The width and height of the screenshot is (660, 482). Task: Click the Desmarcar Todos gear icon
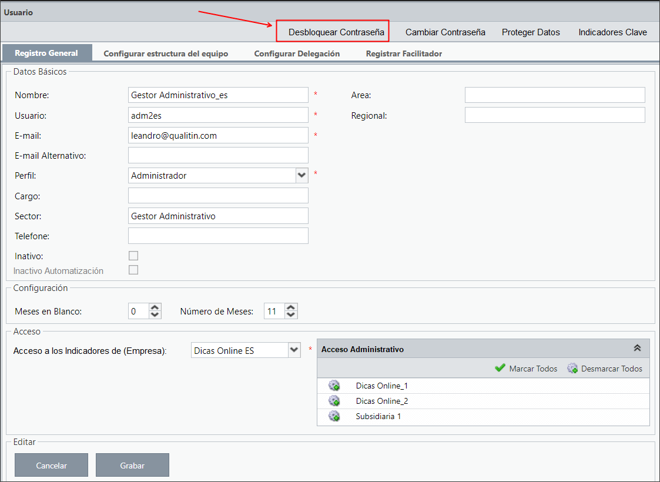572,369
